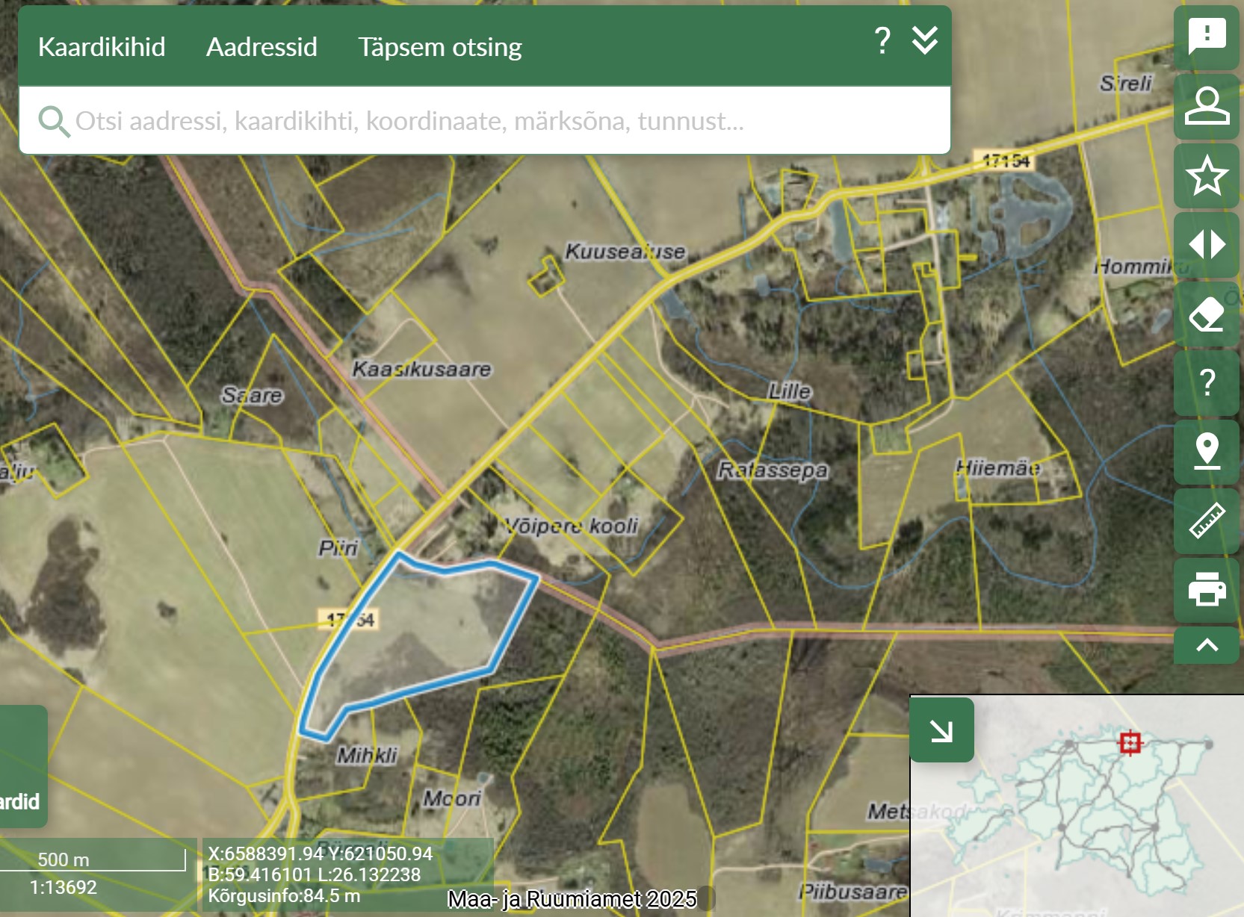Viewport: 1244px width, 917px height.
Task: Select the location pin marker tool
Action: [x=1207, y=452]
